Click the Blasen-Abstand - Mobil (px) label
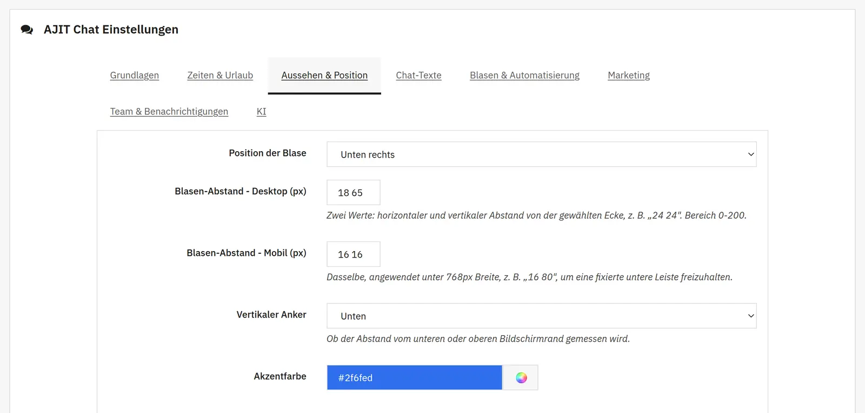Screen dimensions: 865x413 247,253
